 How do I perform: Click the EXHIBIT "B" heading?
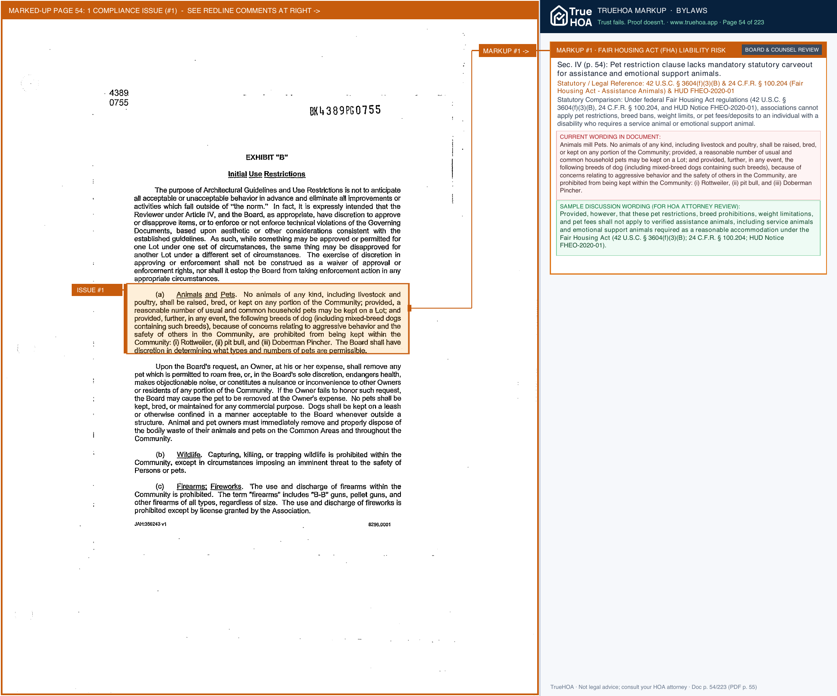pos(267,157)
